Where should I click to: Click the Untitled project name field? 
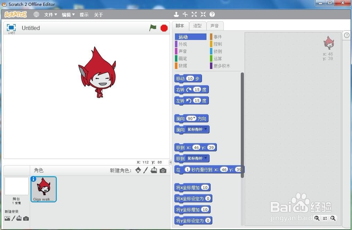pyautogui.click(x=31, y=28)
